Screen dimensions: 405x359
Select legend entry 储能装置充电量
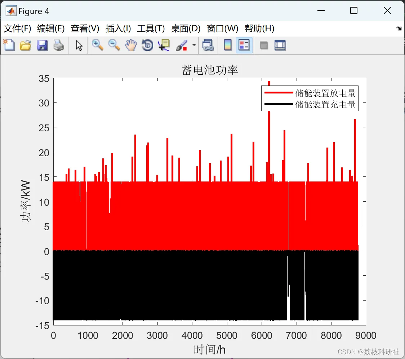(x=325, y=105)
